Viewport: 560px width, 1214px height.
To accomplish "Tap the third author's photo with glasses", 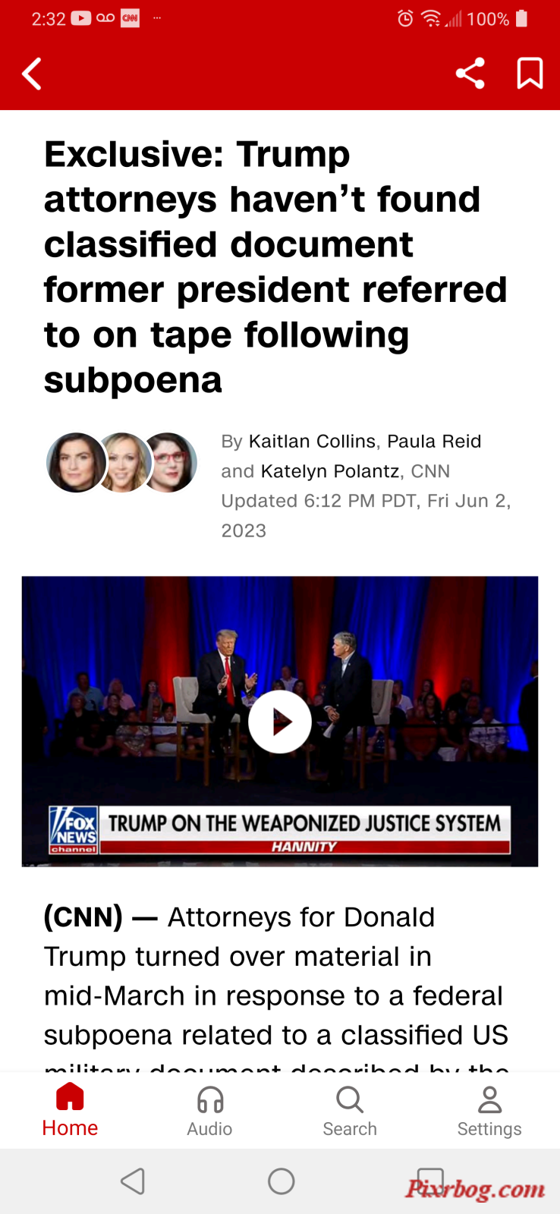I will tap(171, 462).
